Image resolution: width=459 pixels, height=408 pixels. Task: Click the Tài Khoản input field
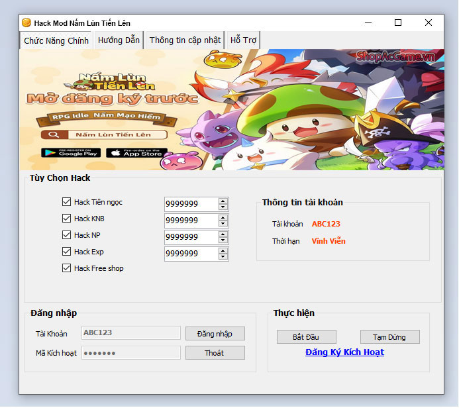pos(131,332)
